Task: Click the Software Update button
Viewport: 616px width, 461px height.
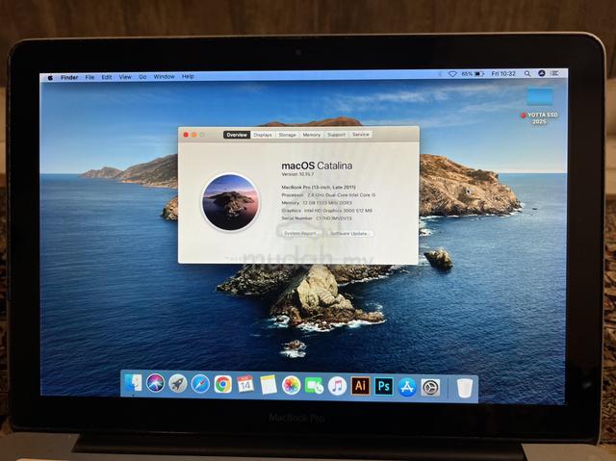Action: [348, 233]
